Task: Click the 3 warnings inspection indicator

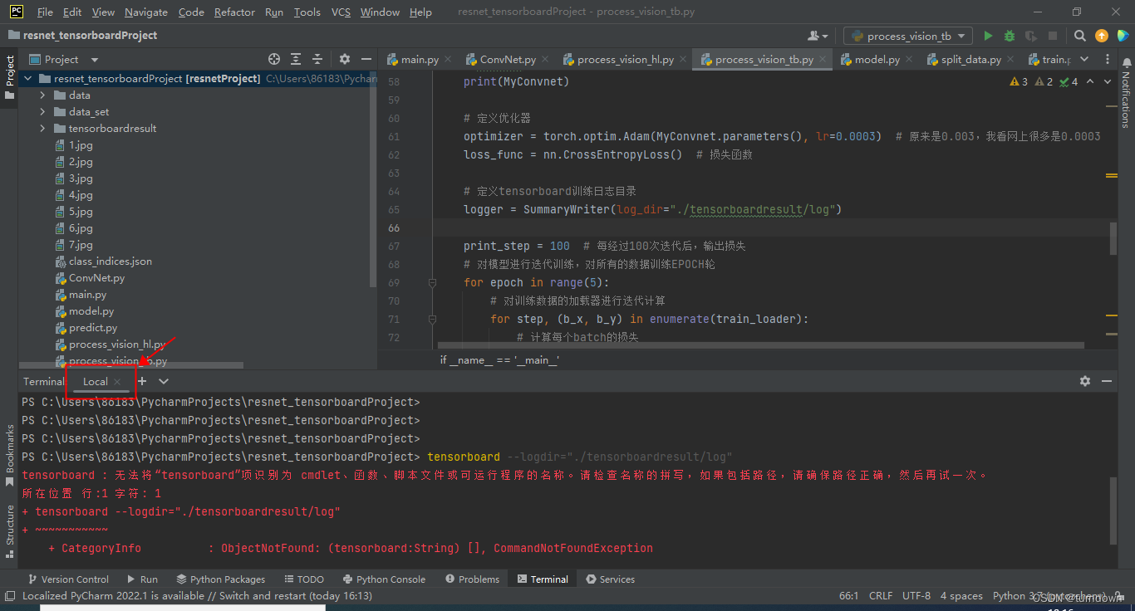Action: (x=1019, y=81)
